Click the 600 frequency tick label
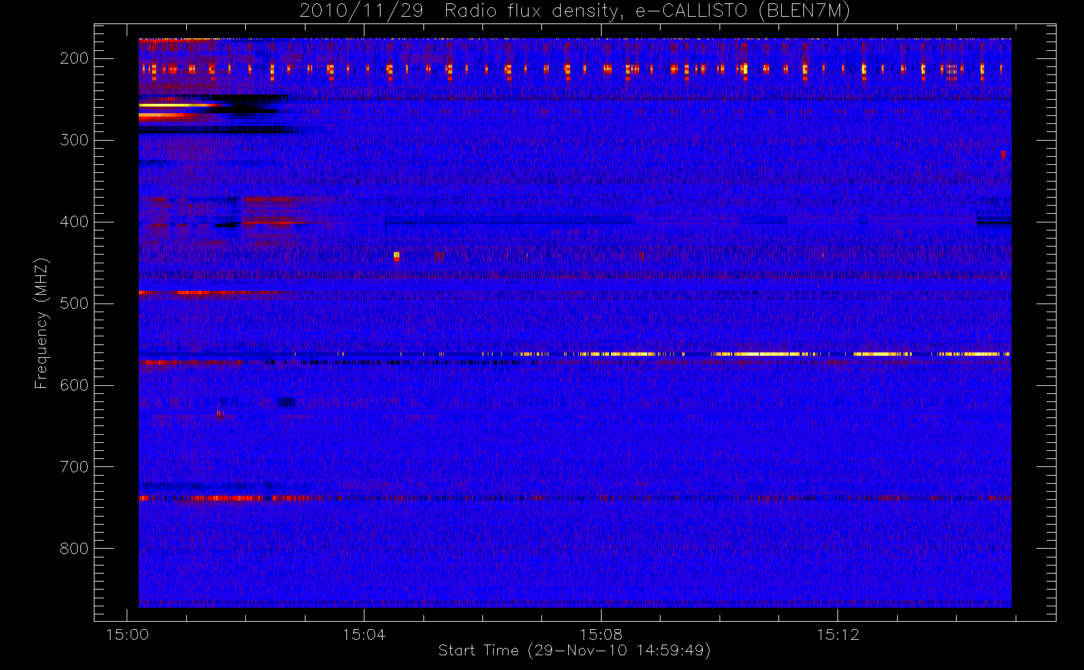Screen dimensions: 1084x670 (74, 385)
